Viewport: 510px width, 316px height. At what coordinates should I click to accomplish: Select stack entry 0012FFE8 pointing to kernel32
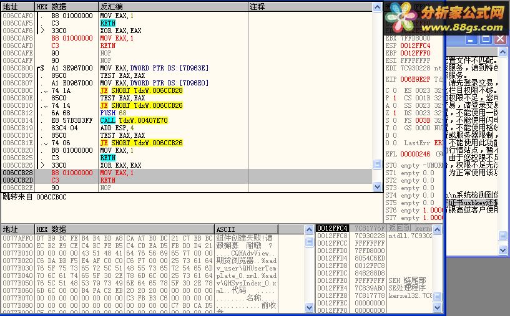tap(375, 295)
